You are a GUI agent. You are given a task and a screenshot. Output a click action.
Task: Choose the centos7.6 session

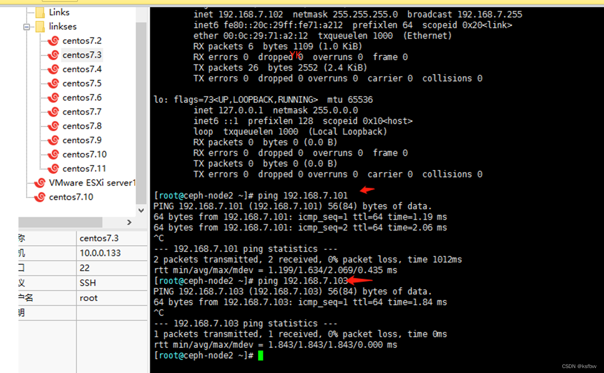[x=82, y=98]
